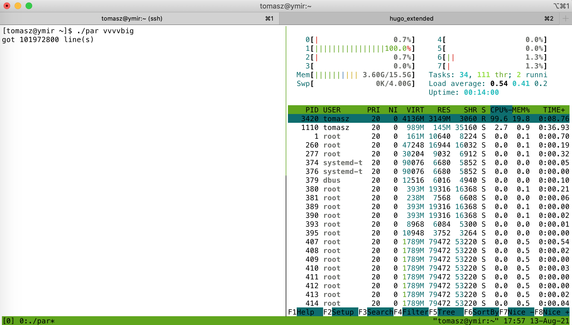Click the PID column header
The width and height of the screenshot is (572, 325).
pos(312,110)
